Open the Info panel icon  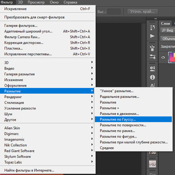tap(153, 77)
